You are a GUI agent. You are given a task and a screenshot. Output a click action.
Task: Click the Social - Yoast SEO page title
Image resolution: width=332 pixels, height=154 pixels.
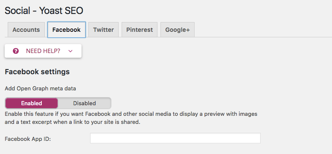[x=44, y=11]
